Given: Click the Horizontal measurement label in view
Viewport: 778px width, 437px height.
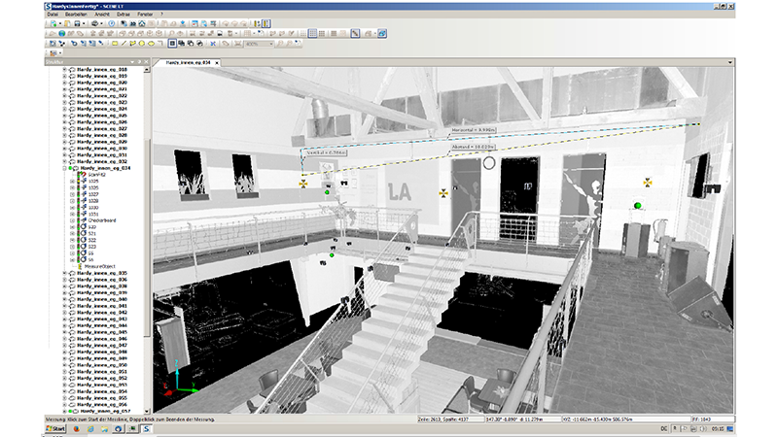Looking at the screenshot, I should [474, 130].
